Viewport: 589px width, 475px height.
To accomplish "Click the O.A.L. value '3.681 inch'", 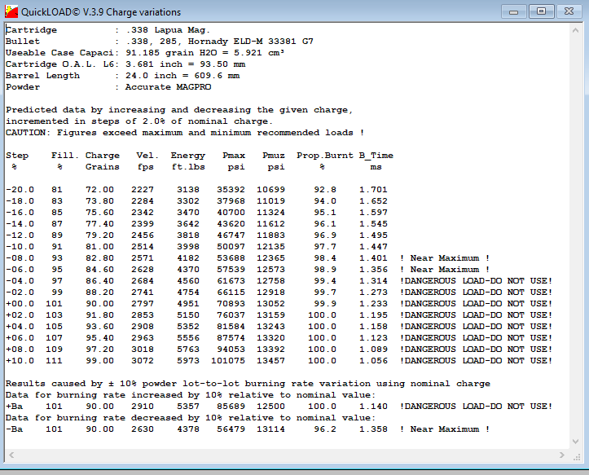I will 154,64.
